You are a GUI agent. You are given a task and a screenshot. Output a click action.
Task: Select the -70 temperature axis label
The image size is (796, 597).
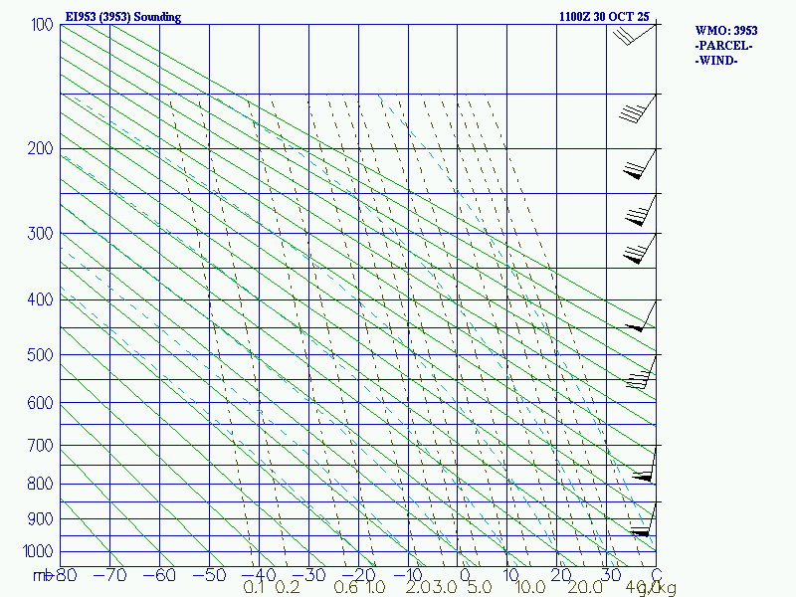point(110,575)
